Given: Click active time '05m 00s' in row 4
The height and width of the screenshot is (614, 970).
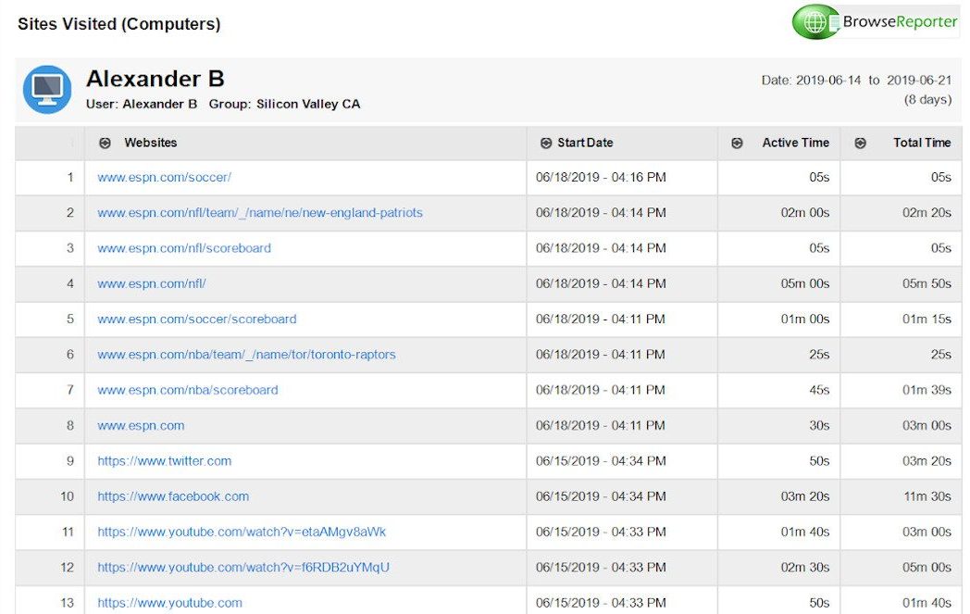Looking at the screenshot, I should (805, 283).
